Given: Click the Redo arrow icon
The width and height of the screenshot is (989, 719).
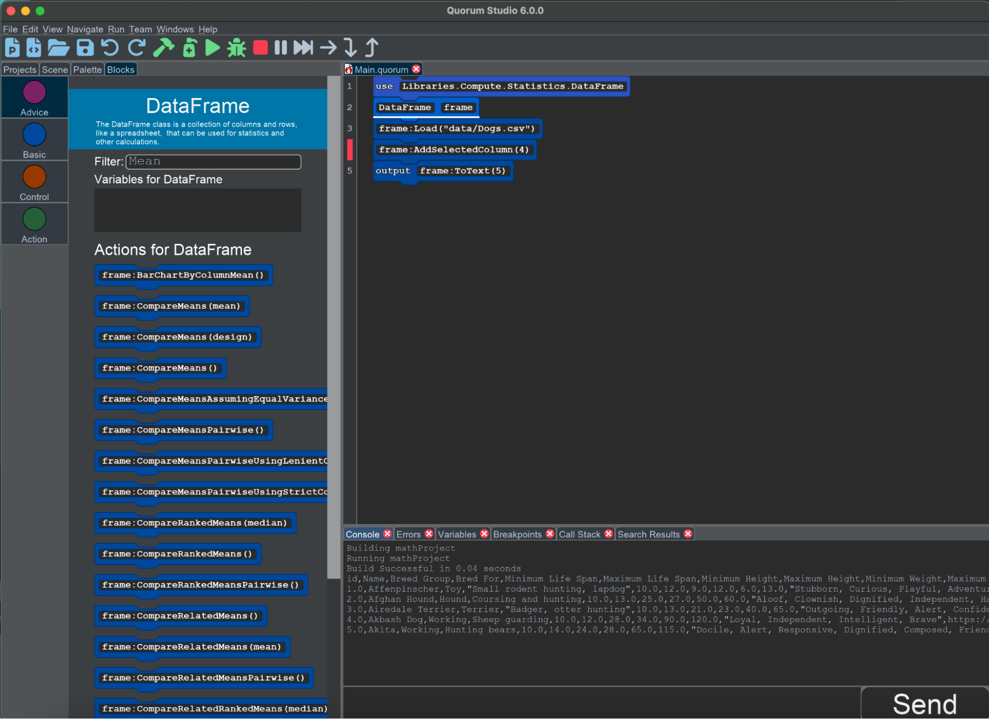Looking at the screenshot, I should point(137,49).
